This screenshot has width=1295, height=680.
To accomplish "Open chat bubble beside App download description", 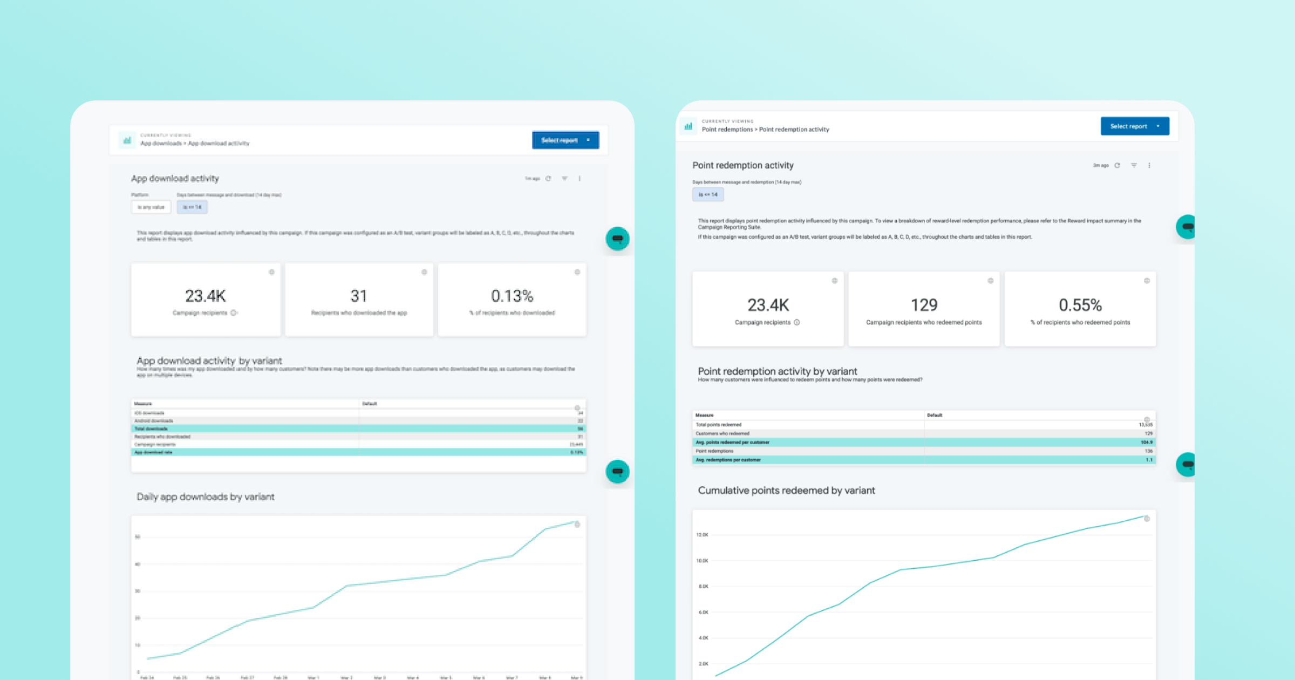I will (617, 239).
